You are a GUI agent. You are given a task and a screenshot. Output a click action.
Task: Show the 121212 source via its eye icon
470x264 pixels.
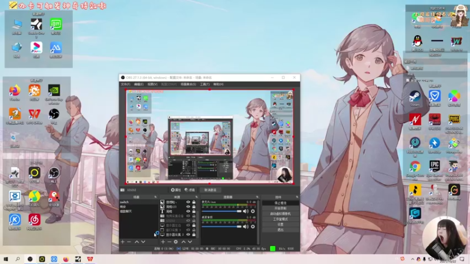tap(188, 221)
